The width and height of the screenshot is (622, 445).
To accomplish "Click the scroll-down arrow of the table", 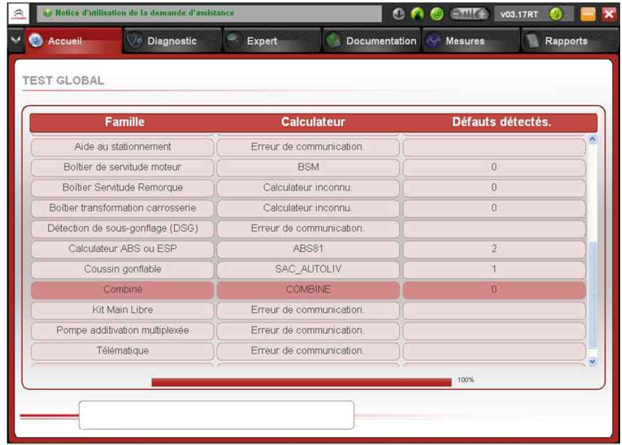I will [x=592, y=362].
